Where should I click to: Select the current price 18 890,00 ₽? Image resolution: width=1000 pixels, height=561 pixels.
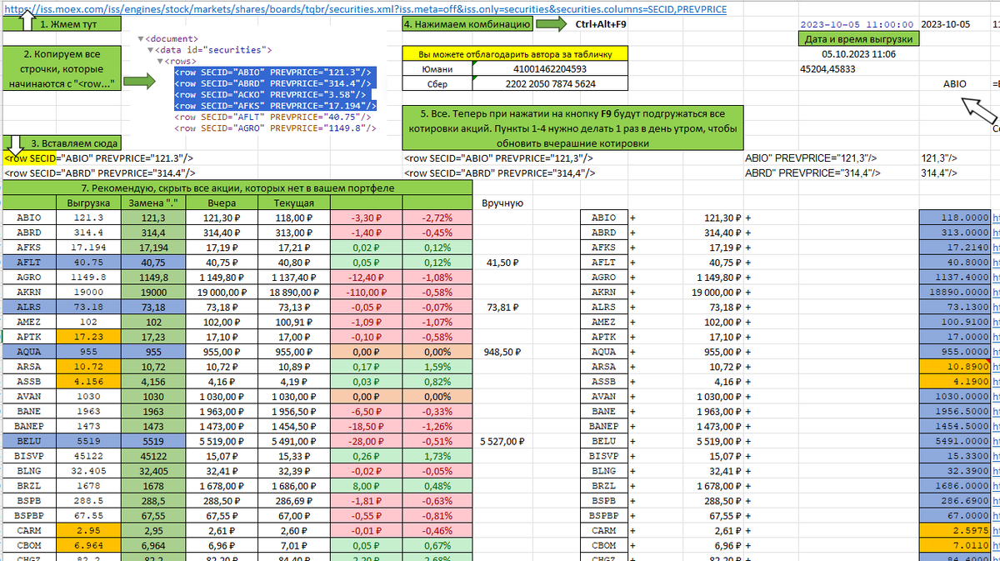pyautogui.click(x=294, y=293)
